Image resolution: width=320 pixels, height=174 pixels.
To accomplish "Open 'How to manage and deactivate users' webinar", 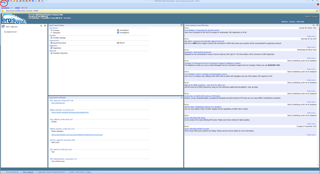I will point(206,74).
